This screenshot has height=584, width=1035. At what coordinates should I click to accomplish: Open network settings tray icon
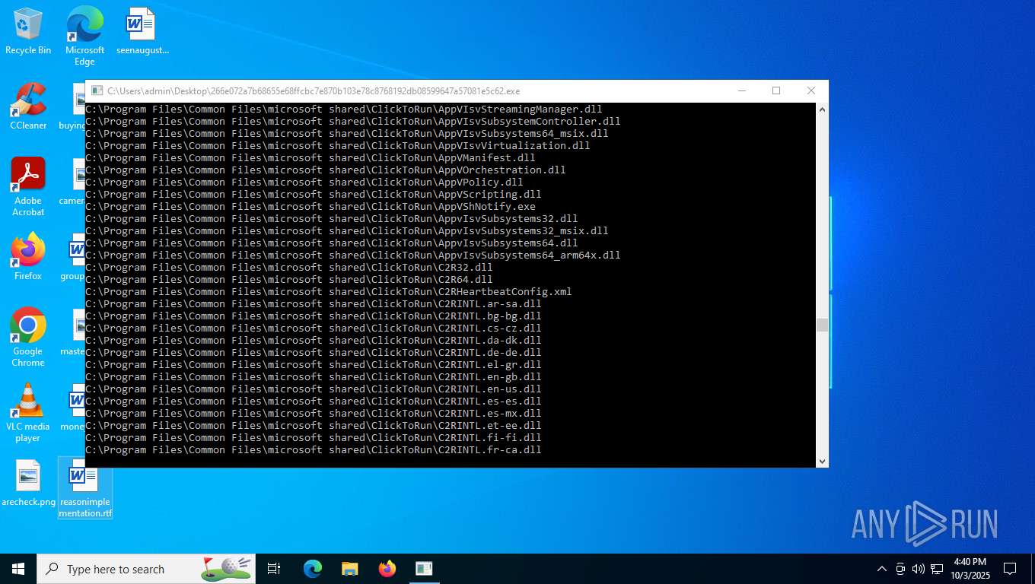click(937, 569)
